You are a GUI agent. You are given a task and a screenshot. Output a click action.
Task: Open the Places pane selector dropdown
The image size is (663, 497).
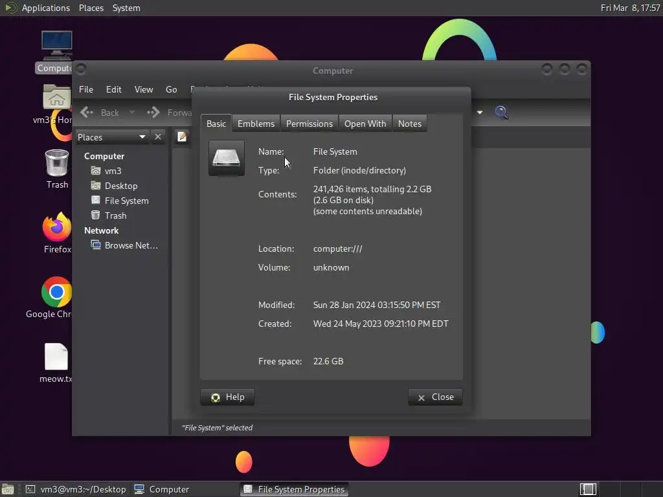click(111, 137)
